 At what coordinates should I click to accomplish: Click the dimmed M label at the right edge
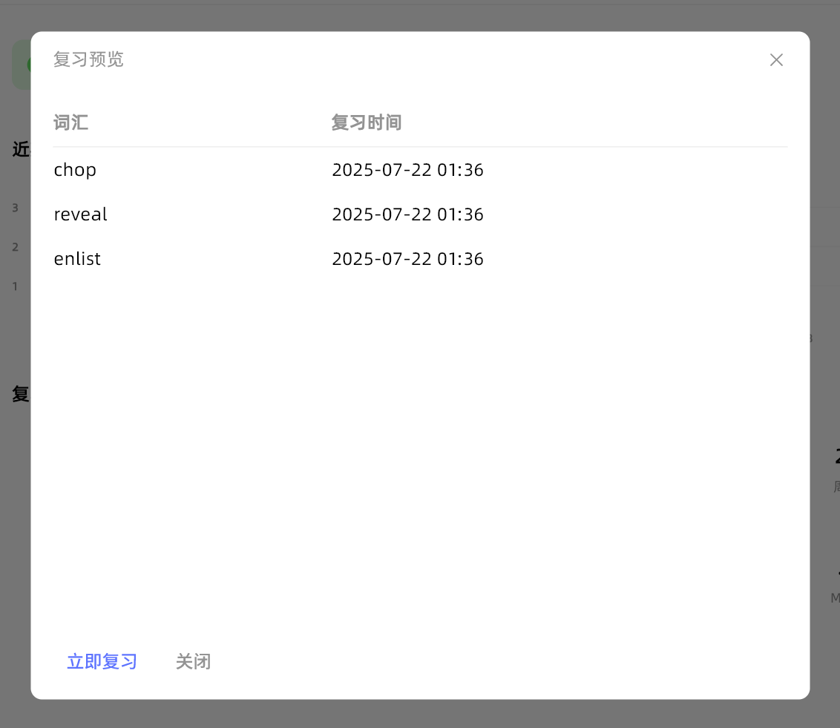pos(835,597)
